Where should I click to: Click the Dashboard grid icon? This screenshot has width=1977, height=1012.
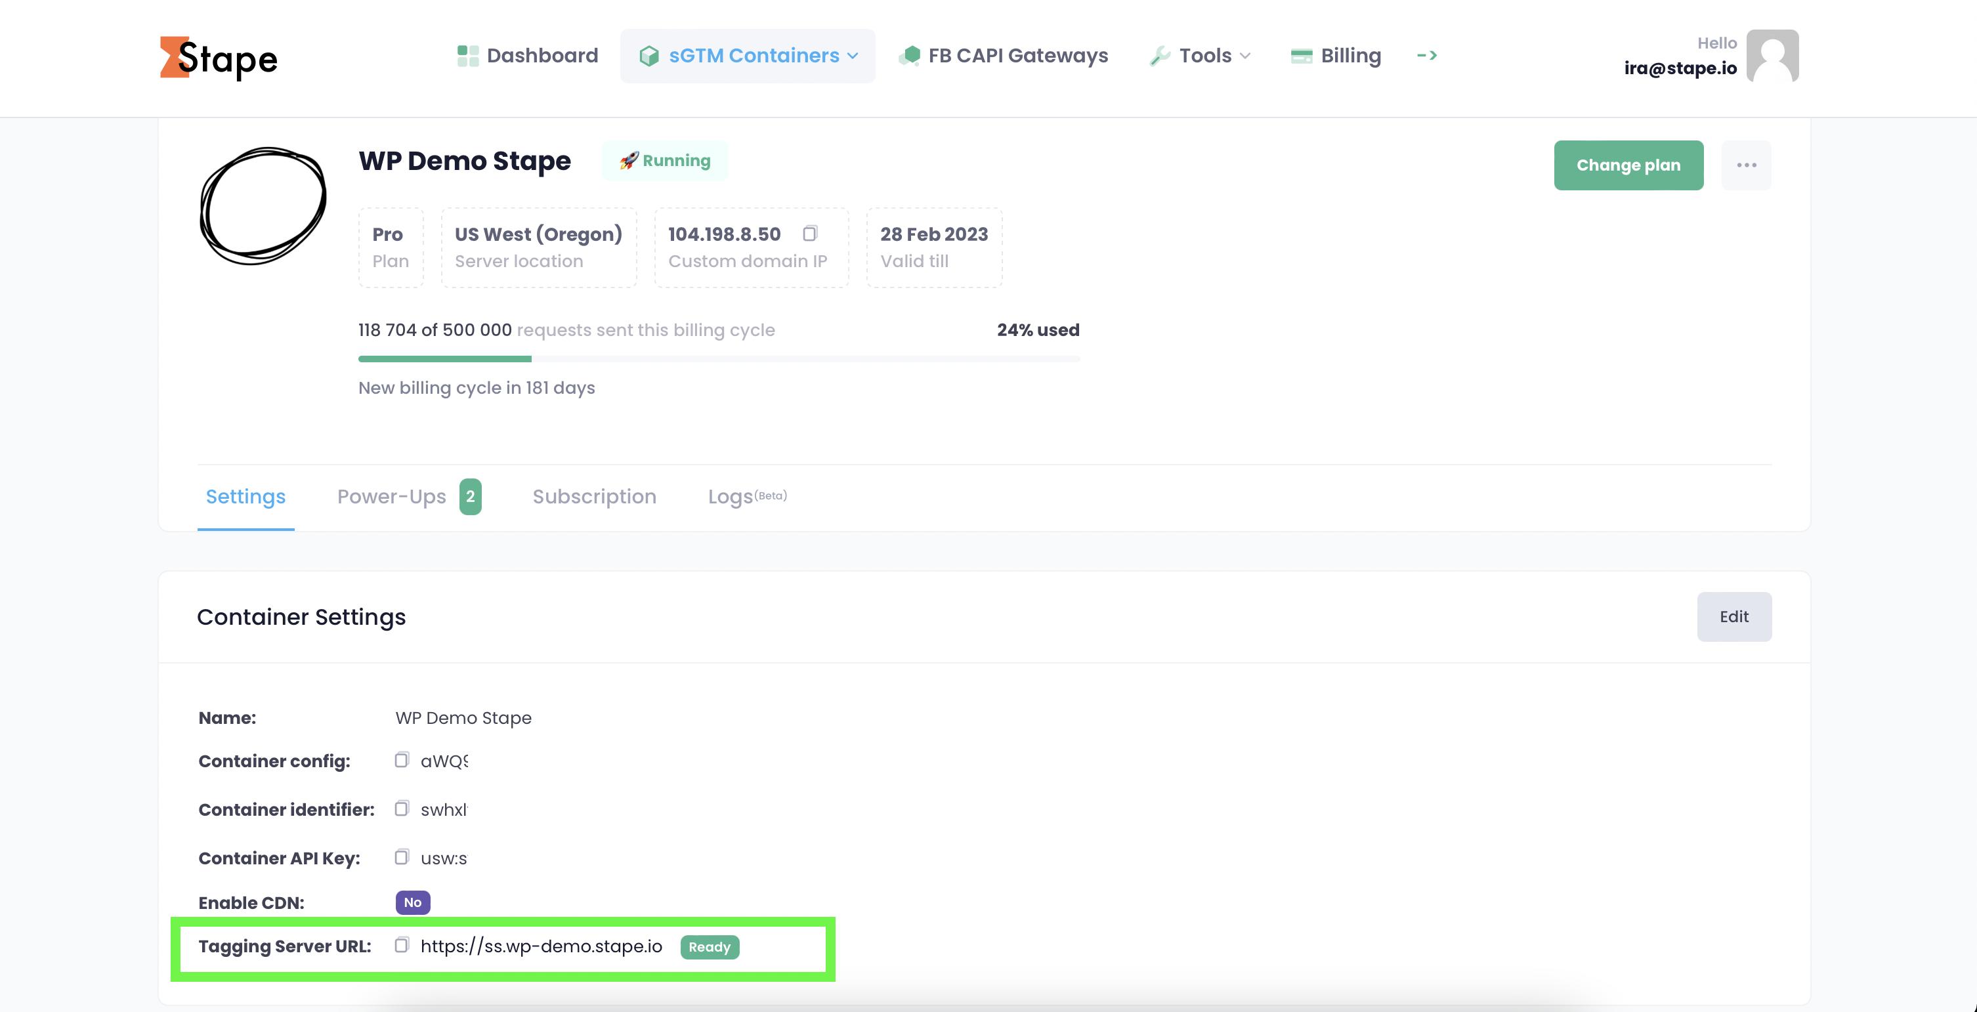[x=467, y=55]
